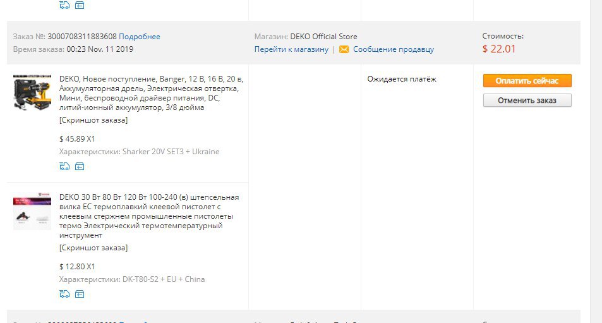The image size is (602, 323).
Task: Open DEKO Banger cordless drill product title
Action: pos(151,94)
